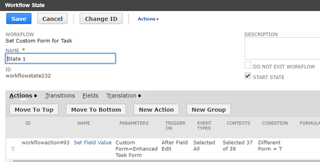Image resolution: width=320 pixels, height=162 pixels.
Task: Save the workflow state
Action: [x=19, y=19]
